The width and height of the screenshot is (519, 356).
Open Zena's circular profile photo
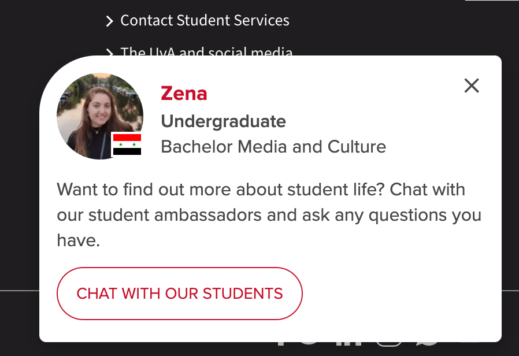tap(100, 116)
